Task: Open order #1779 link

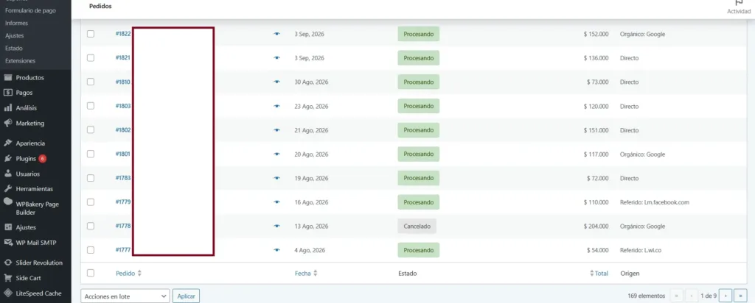Action: (x=123, y=202)
